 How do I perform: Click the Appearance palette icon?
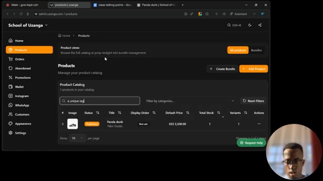coord(11,124)
